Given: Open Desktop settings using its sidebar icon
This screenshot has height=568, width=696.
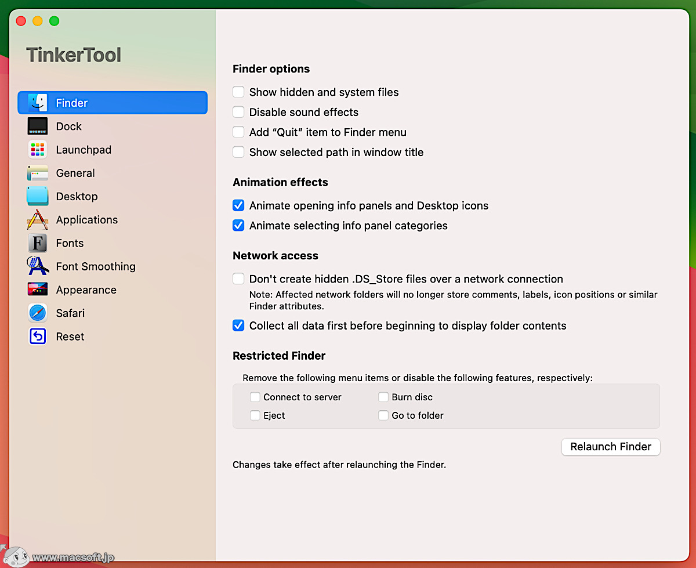Looking at the screenshot, I should click(x=37, y=196).
